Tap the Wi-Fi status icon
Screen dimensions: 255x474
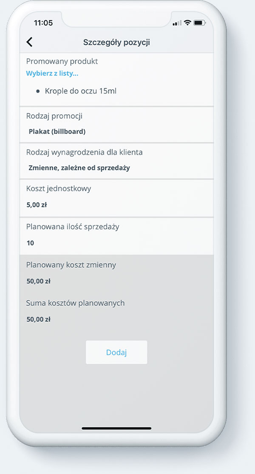pos(187,23)
